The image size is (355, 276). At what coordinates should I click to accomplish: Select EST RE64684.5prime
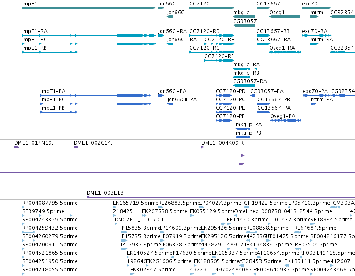coord(298,232)
